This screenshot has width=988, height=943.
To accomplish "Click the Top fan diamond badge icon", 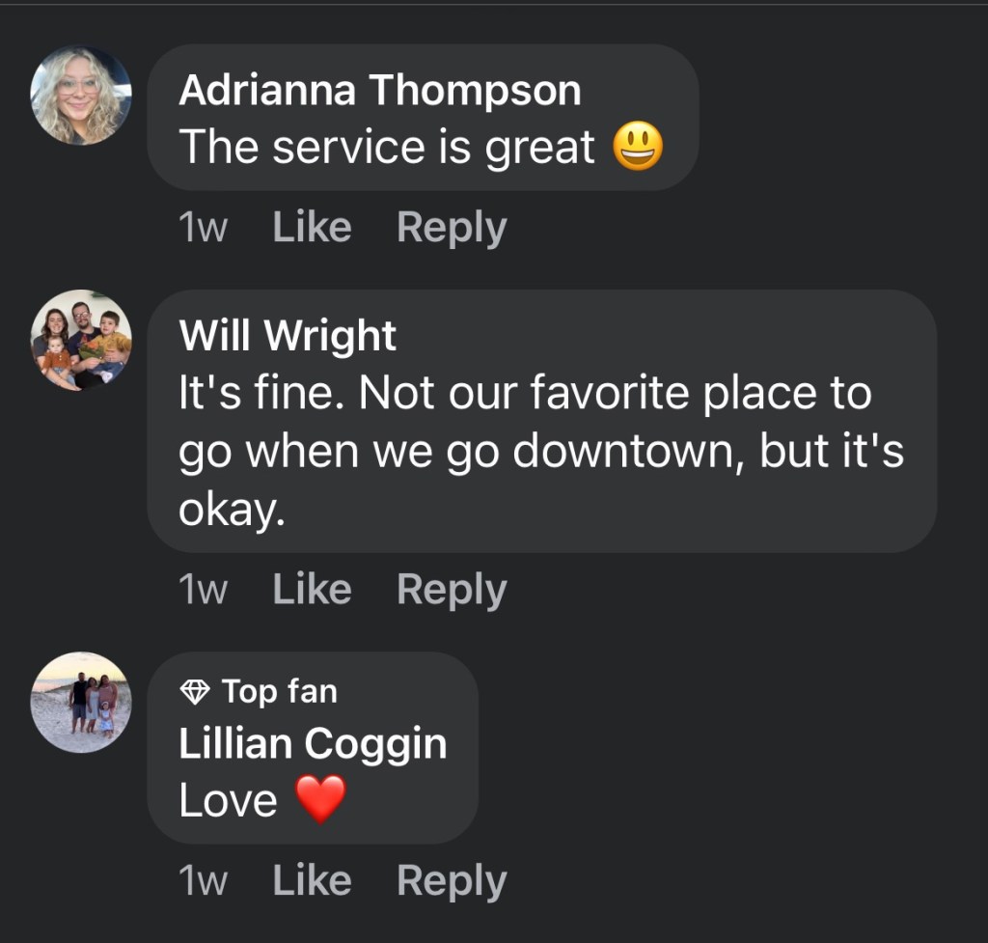I will click(x=196, y=691).
